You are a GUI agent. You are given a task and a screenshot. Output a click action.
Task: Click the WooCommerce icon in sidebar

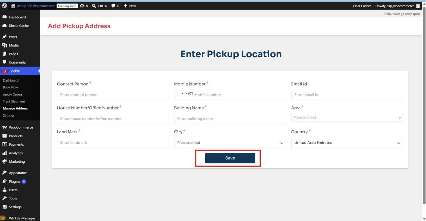click(5, 127)
